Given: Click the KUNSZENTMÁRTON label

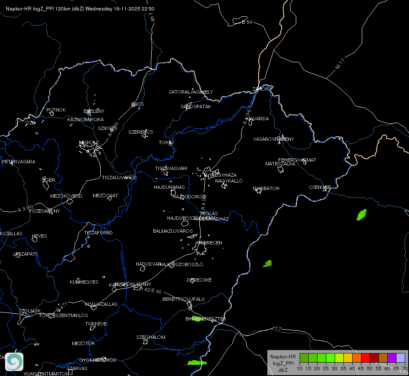Looking at the screenshot, I should 47,373.
